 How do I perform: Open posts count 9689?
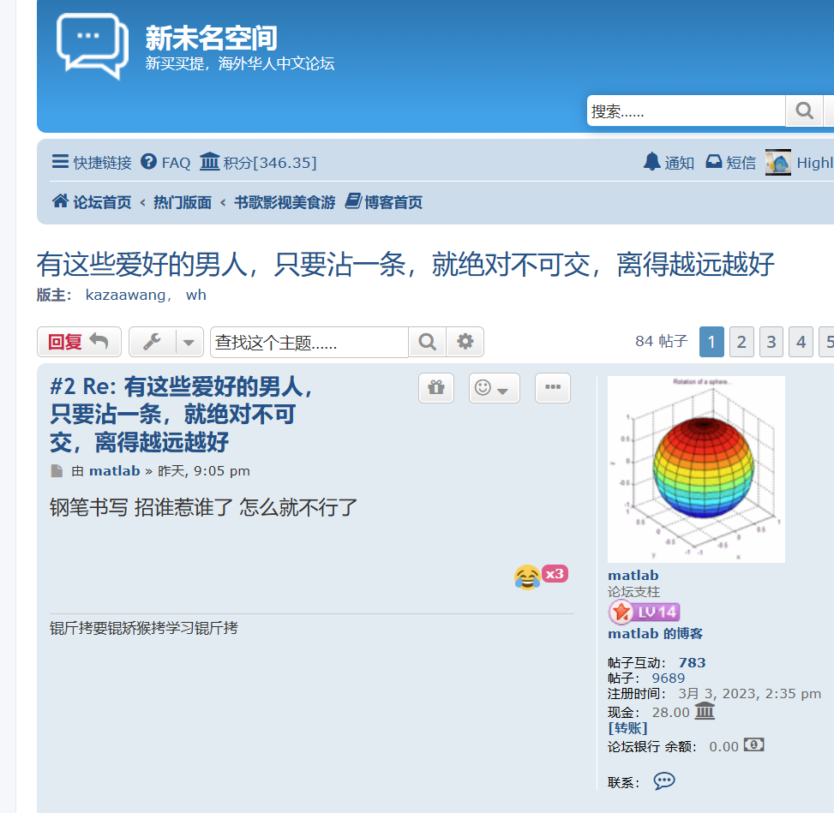tap(669, 678)
